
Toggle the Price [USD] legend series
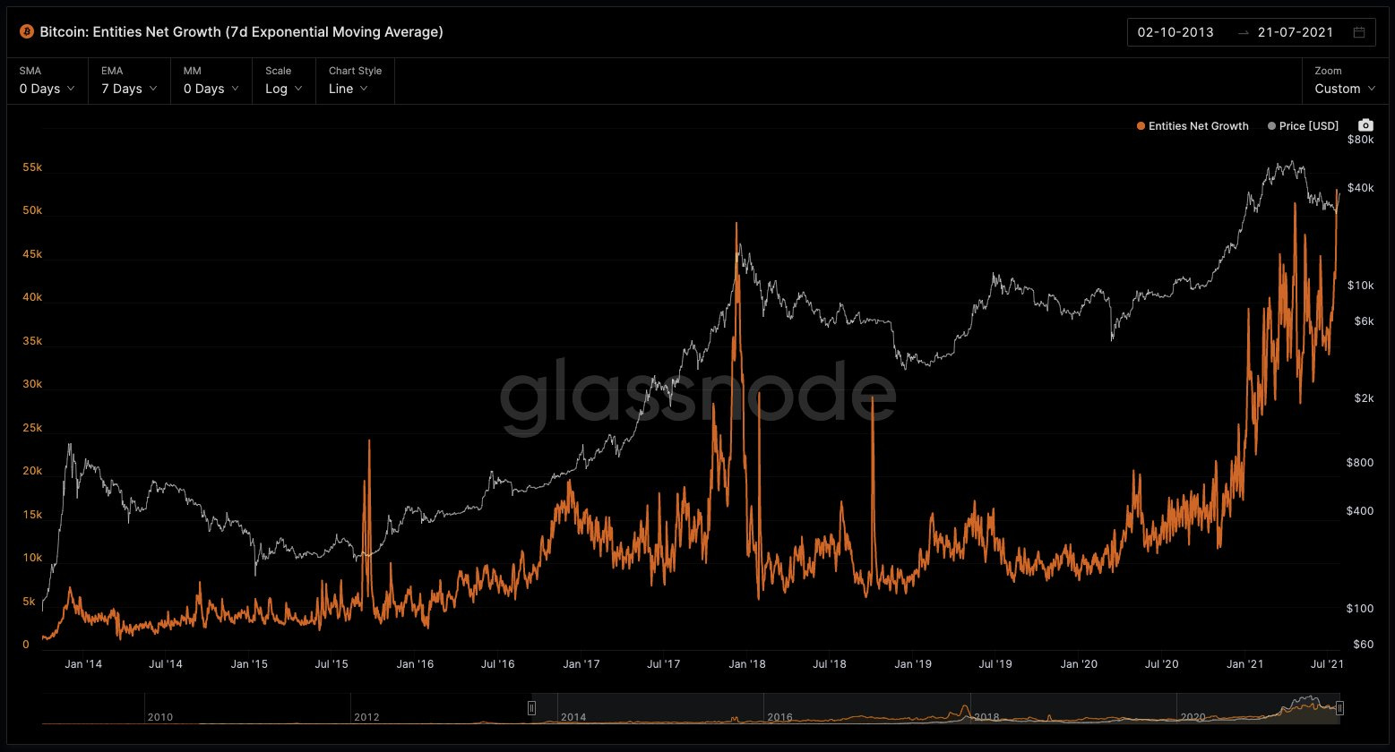1303,126
